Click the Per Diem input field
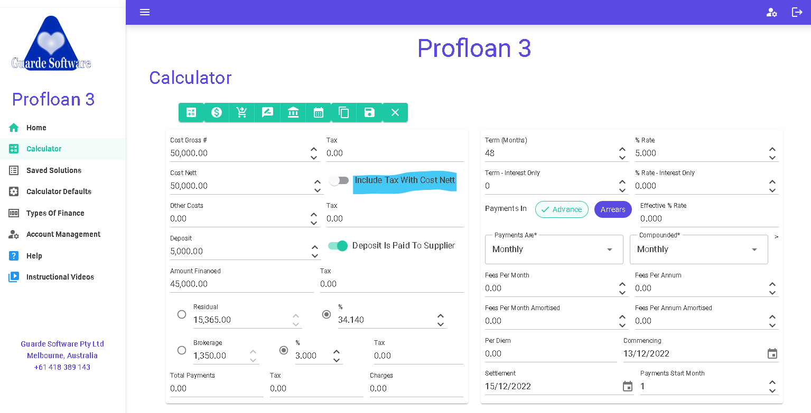Image resolution: width=811 pixels, height=413 pixels. pyautogui.click(x=551, y=354)
